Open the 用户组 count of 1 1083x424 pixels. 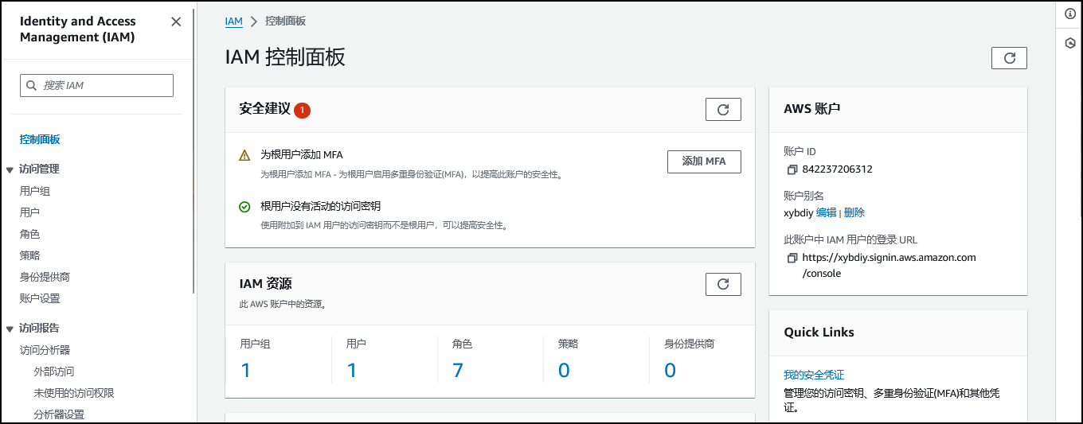coord(245,370)
